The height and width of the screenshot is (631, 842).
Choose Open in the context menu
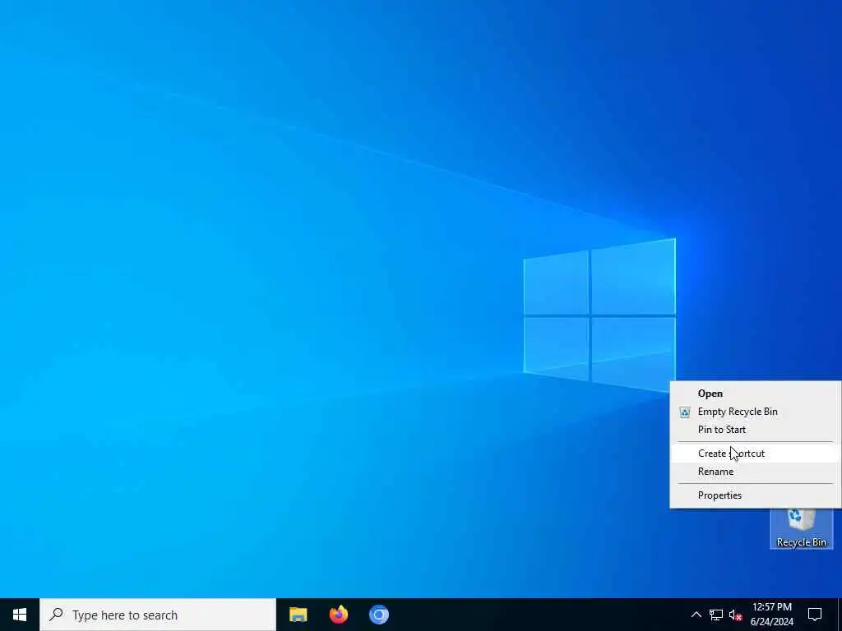pos(756,394)
